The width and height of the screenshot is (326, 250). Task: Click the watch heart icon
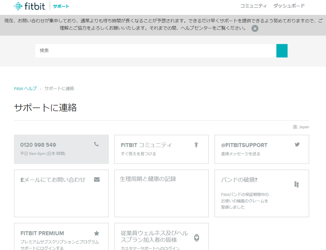point(196,238)
